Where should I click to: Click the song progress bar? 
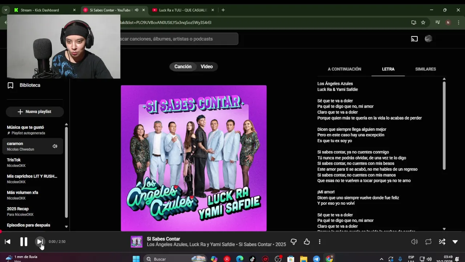232,231
